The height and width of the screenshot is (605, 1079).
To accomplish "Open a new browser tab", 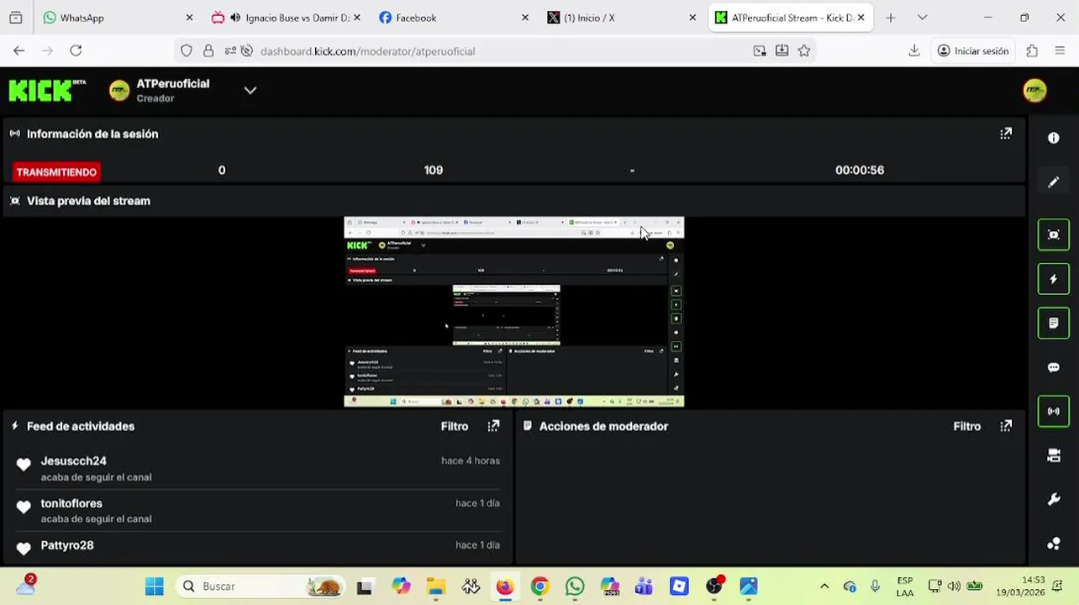I will [x=891, y=18].
